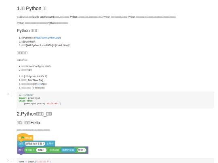Open the https://www.python.org/ link
Image resolution: width=218 pixels, height=163 pixels.
coord(48,38)
